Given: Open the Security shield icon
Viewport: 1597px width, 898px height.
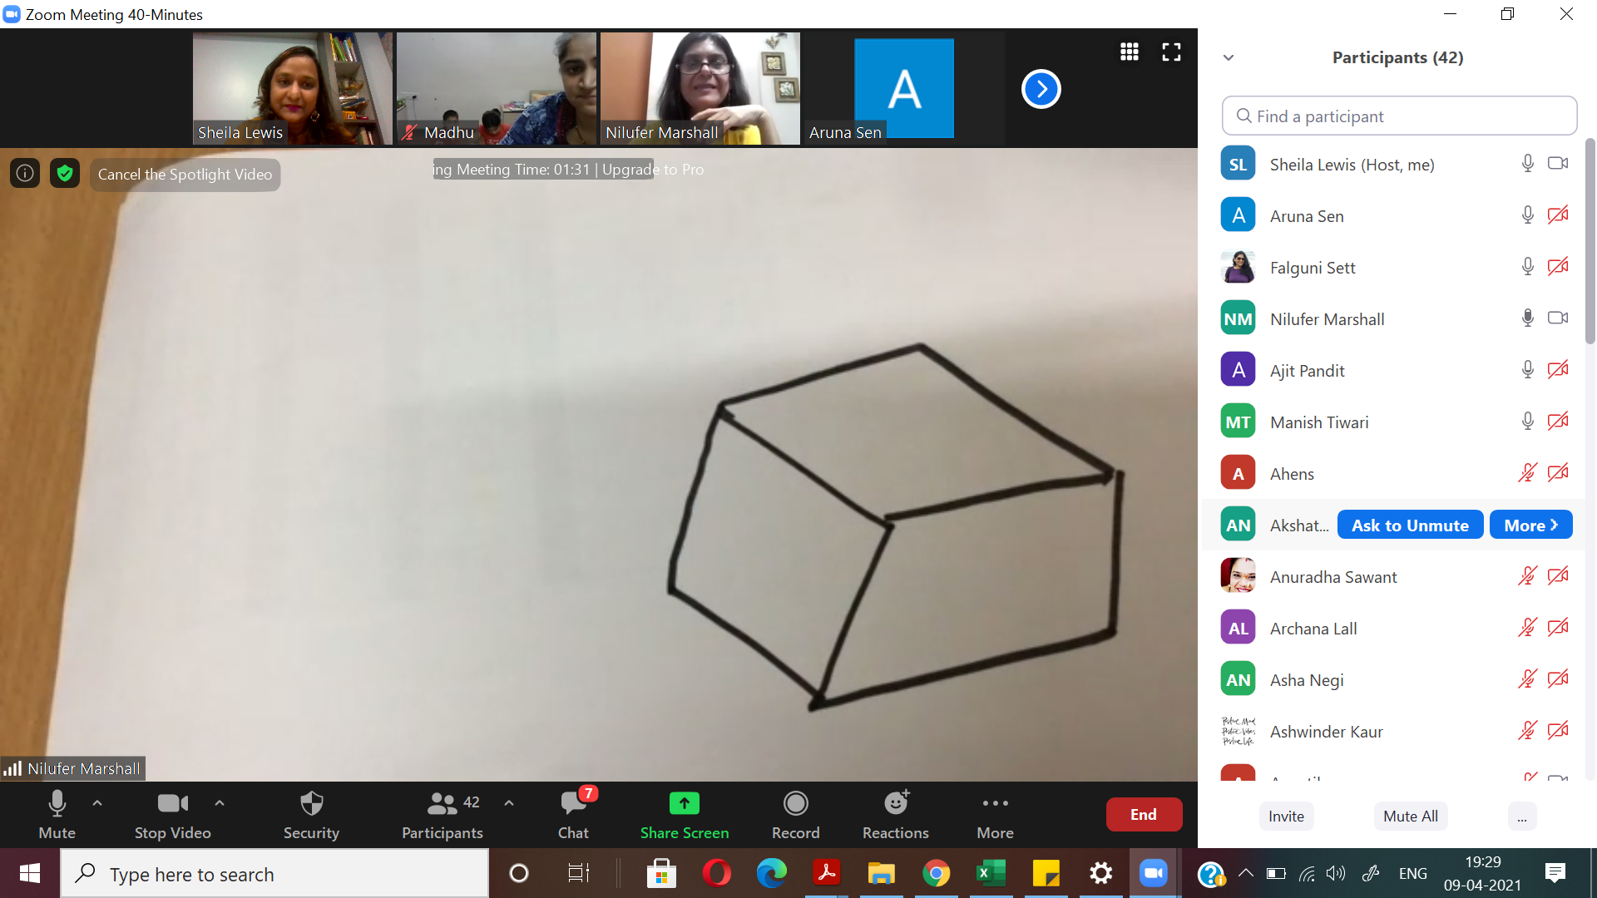Looking at the screenshot, I should pos(311,804).
